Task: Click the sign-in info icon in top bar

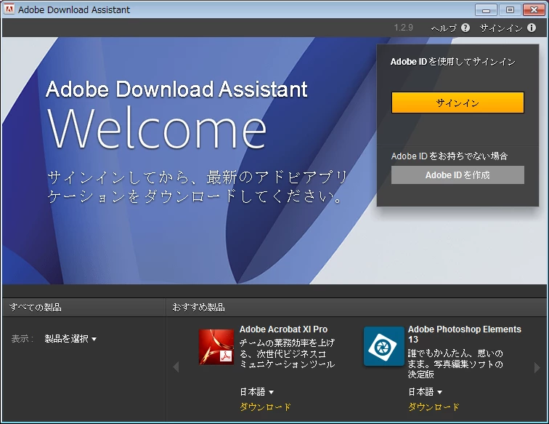Action: pyautogui.click(x=532, y=28)
